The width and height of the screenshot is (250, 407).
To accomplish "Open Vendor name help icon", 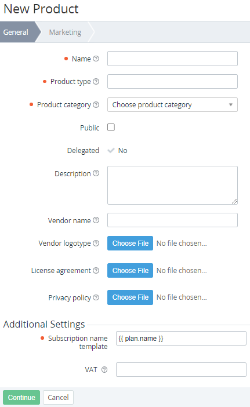I will coord(96,220).
